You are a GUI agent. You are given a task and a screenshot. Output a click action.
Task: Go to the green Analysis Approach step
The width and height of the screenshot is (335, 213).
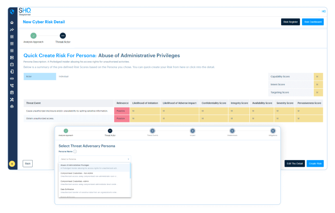coord(33,35)
